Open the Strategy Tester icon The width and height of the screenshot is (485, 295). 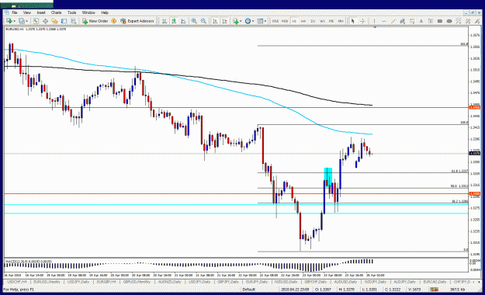pyautogui.click(x=73, y=21)
